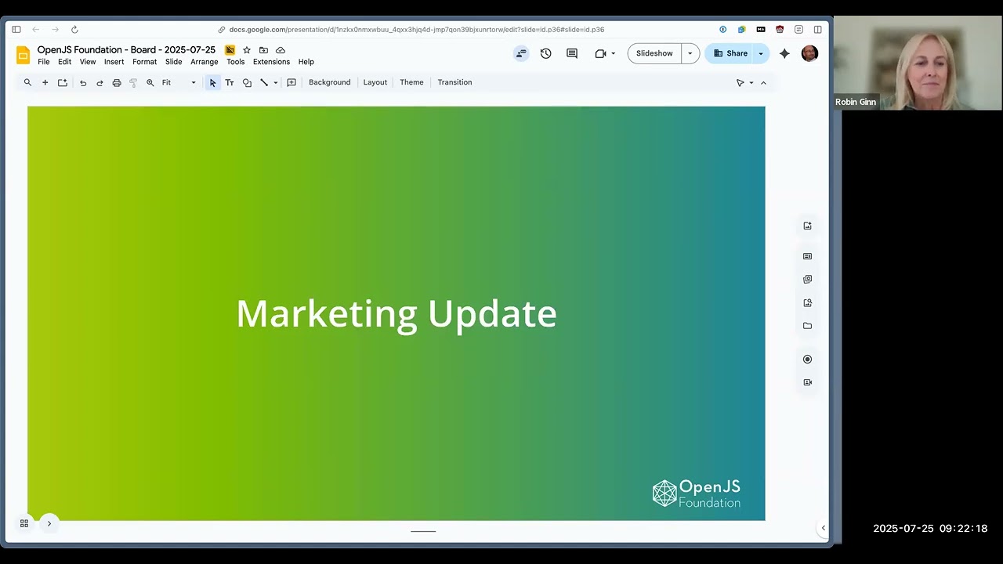1003x564 pixels.
Task: Open the Theme panel
Action: coord(411,82)
